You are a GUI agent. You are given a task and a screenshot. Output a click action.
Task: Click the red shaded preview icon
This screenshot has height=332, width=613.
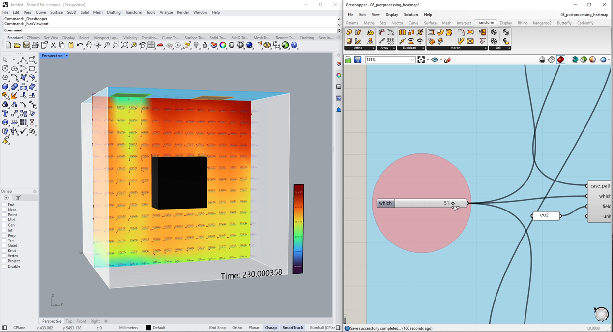(561, 60)
